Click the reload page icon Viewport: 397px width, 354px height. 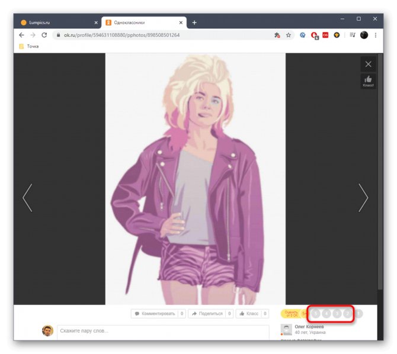[44, 35]
